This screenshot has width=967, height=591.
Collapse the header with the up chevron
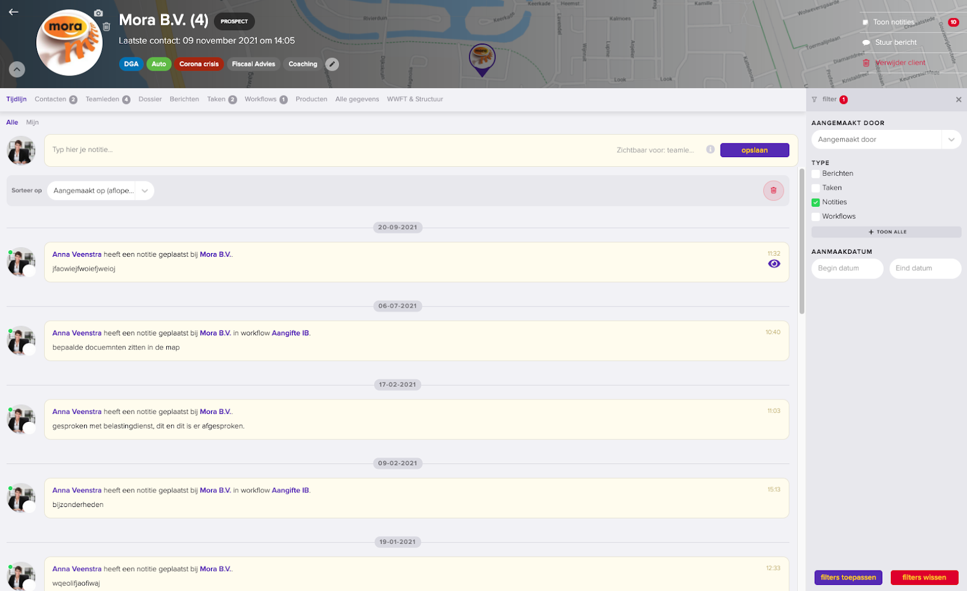17,69
